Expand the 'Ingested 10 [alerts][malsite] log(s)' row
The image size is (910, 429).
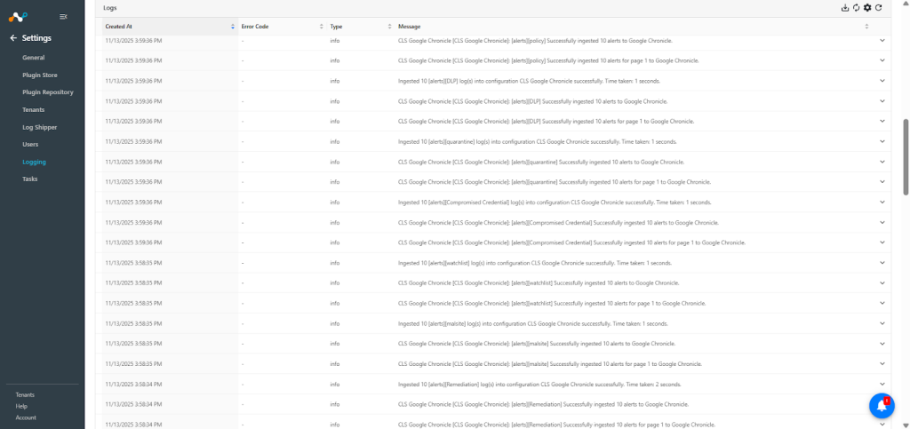point(882,323)
